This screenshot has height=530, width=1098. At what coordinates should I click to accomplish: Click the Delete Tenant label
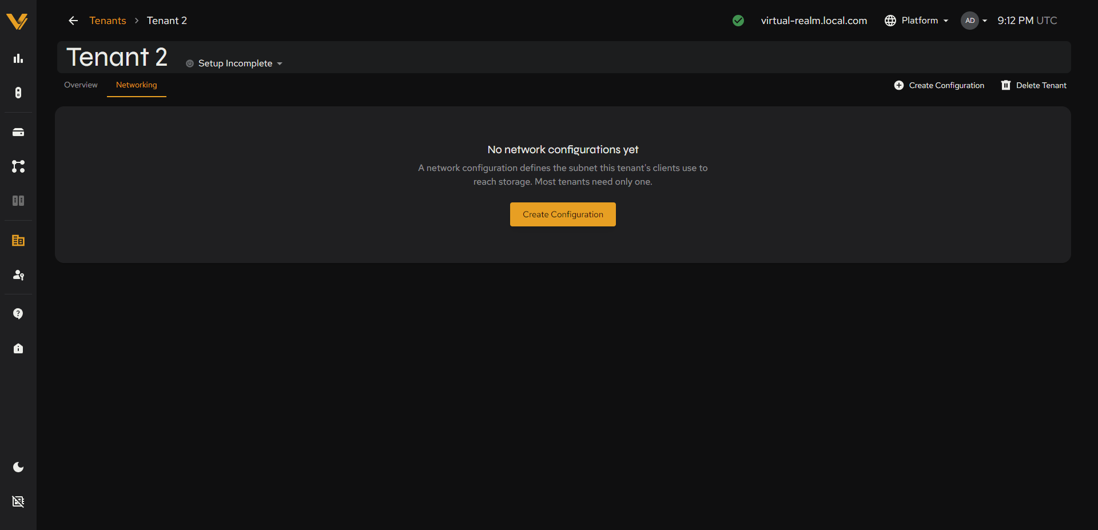(x=1041, y=85)
